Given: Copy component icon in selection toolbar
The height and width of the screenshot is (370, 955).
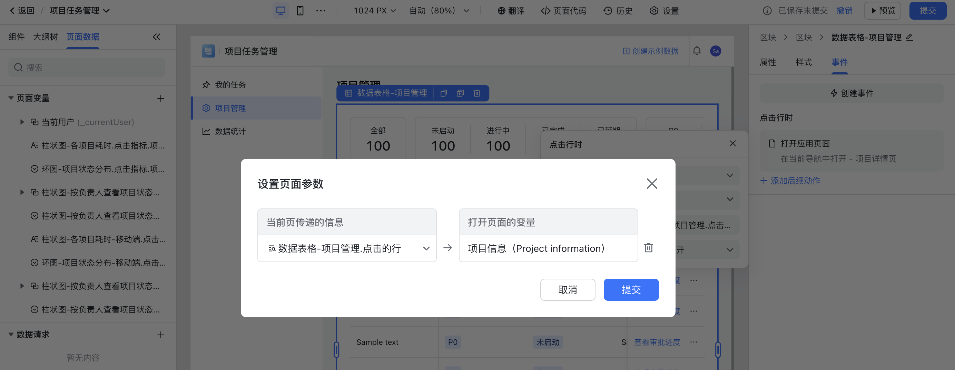Looking at the screenshot, I should [x=443, y=93].
